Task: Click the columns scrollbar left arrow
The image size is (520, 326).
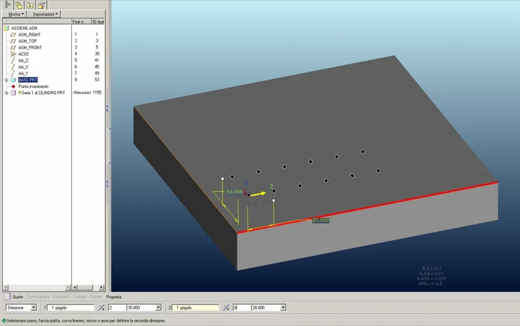Action: point(75,287)
